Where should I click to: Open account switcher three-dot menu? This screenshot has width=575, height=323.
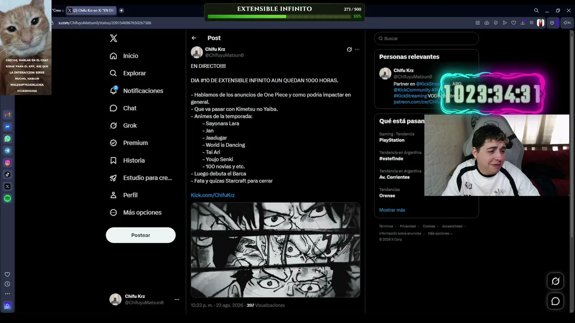pos(177,299)
